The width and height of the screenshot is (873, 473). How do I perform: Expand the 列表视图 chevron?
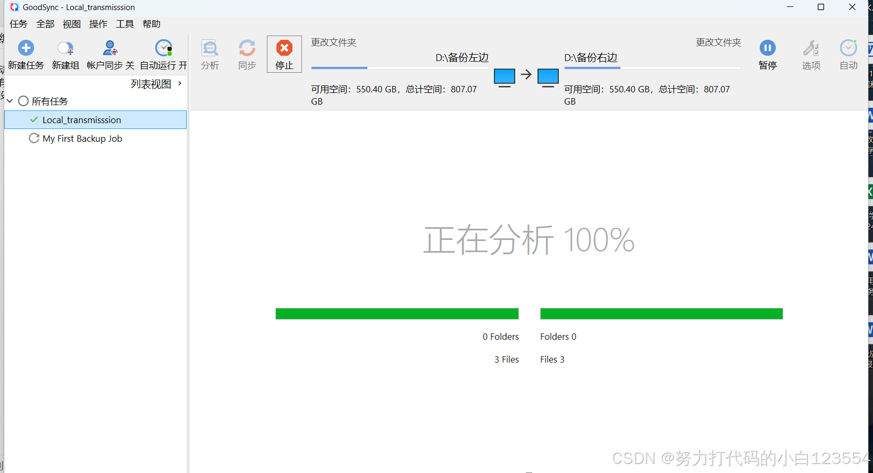pos(180,83)
